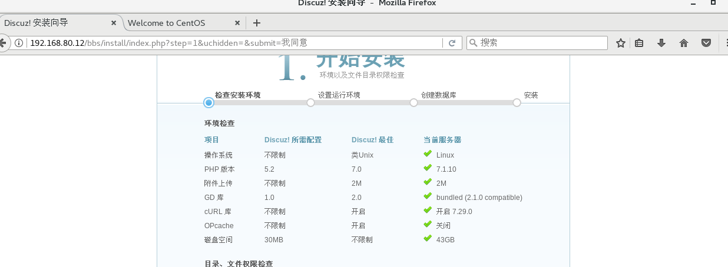Switch to Welcome to CentOS tab
The width and height of the screenshot is (728, 267).
coord(184,23)
